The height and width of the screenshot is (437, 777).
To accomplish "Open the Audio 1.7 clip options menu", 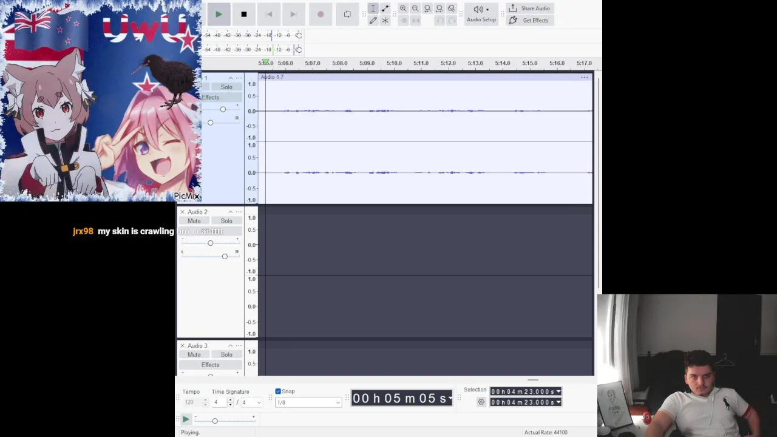I will tap(584, 77).
